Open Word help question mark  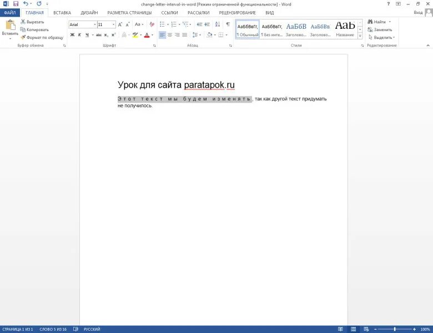click(x=388, y=4)
